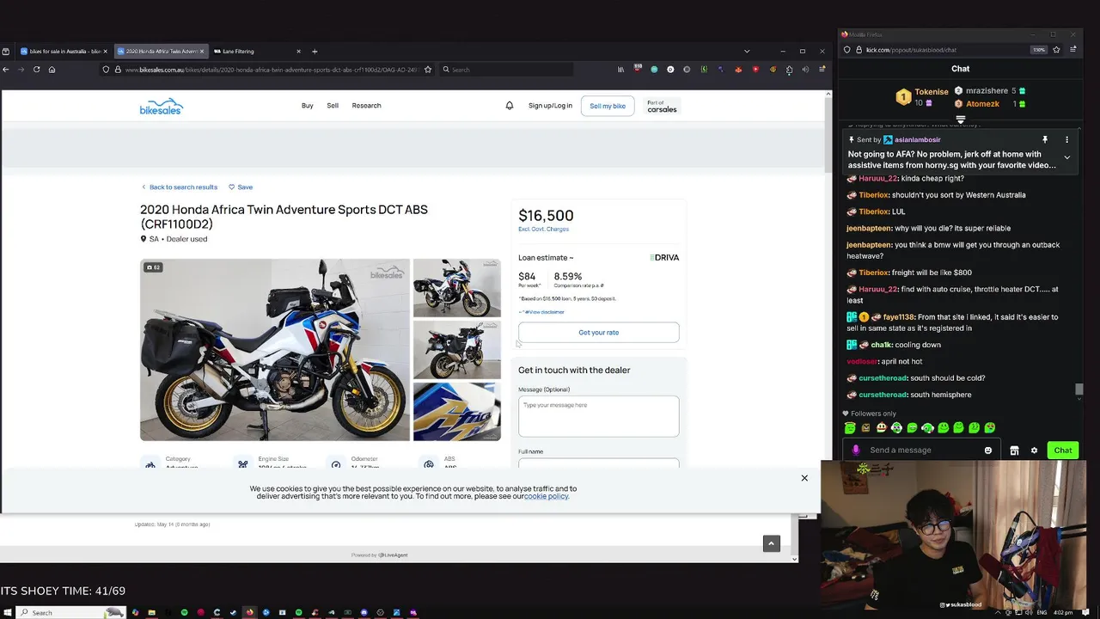Open the chat window's Firefox menu

point(1072,50)
